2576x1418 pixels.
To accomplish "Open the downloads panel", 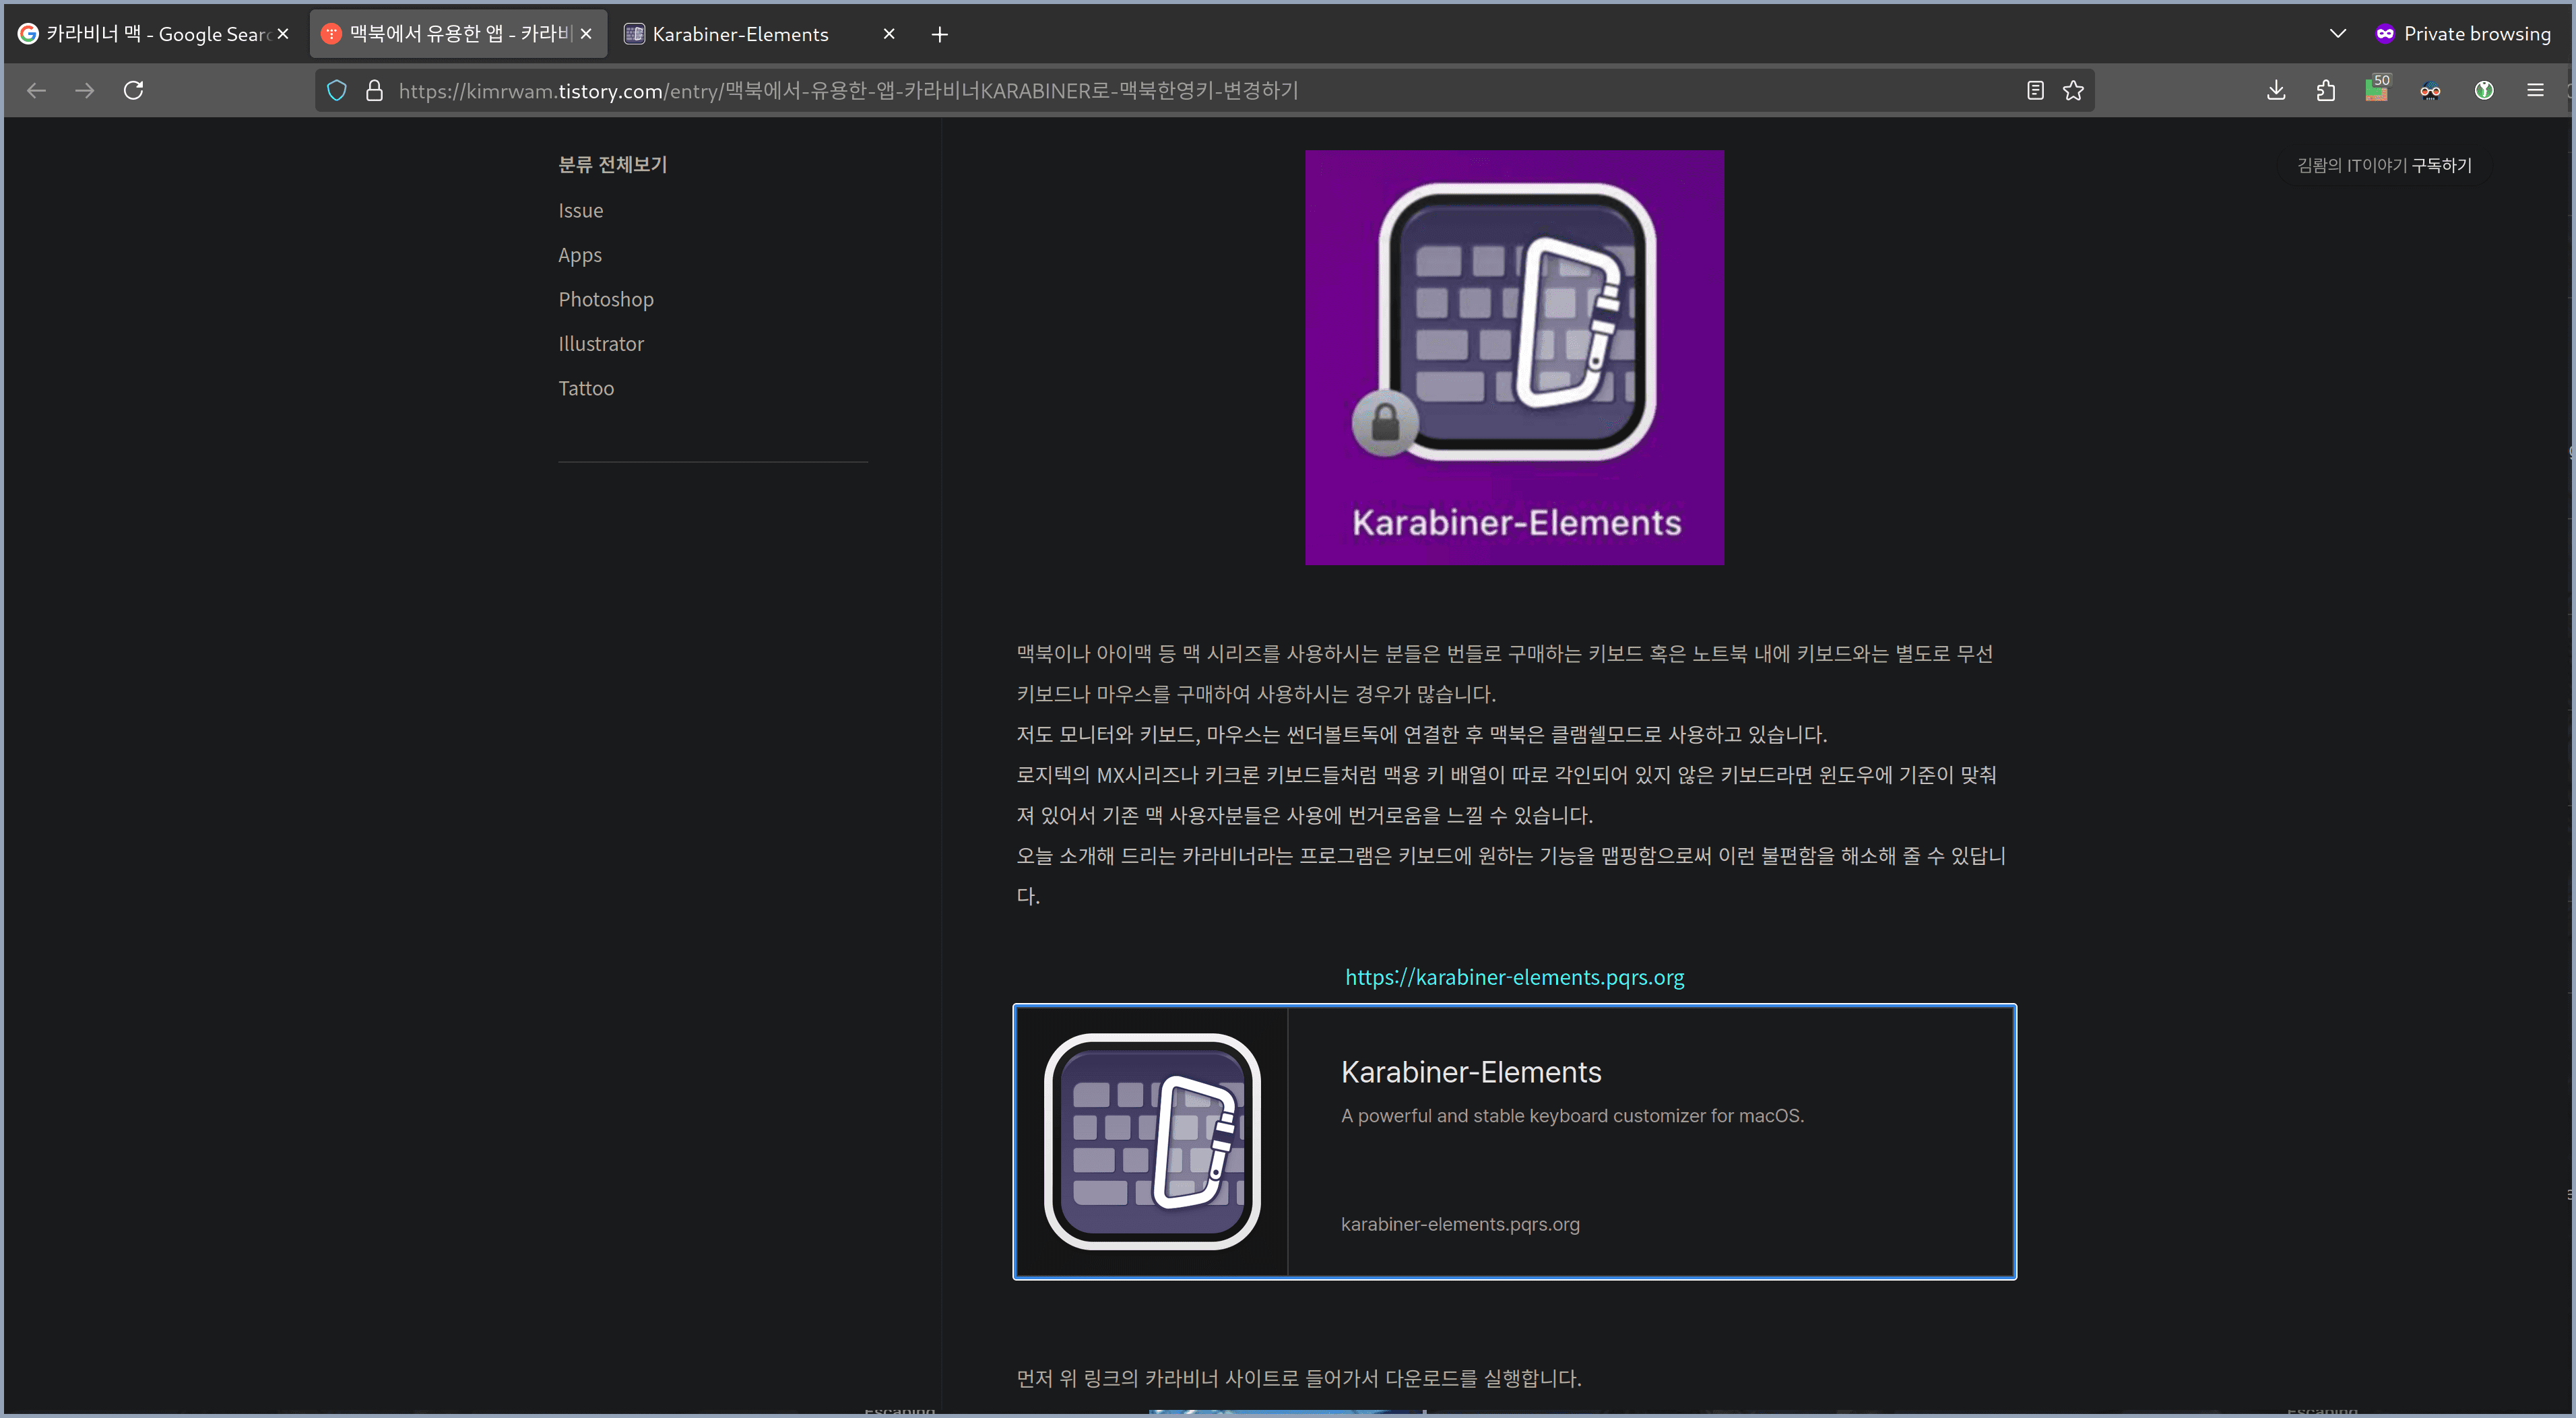I will [2276, 90].
